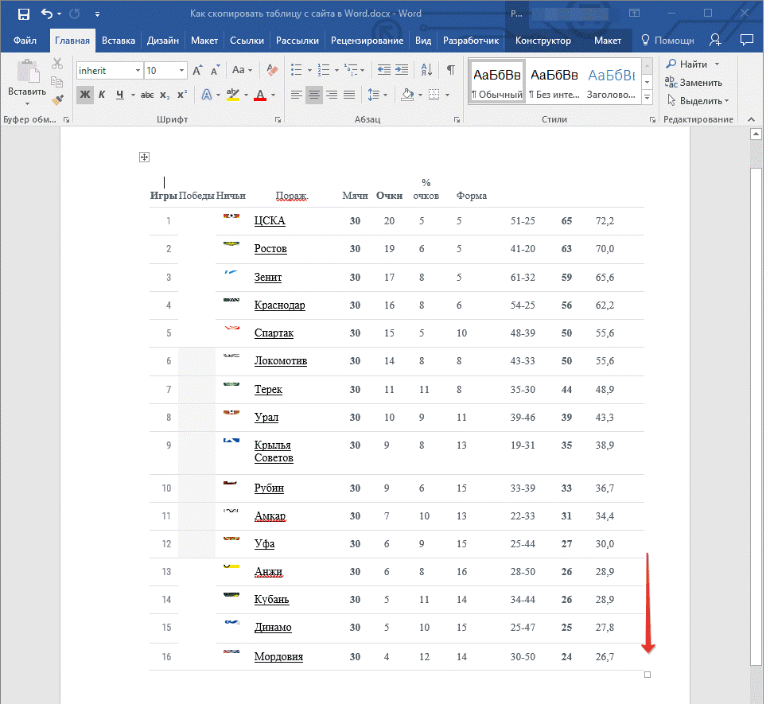Click the Помощн help search

tap(668, 41)
